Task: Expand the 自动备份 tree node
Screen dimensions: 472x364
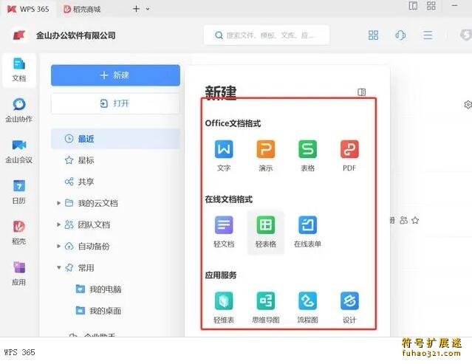Action: point(58,246)
